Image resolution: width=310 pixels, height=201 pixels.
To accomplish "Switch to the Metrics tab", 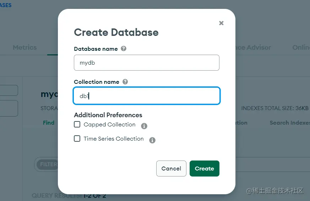I will [25, 47].
